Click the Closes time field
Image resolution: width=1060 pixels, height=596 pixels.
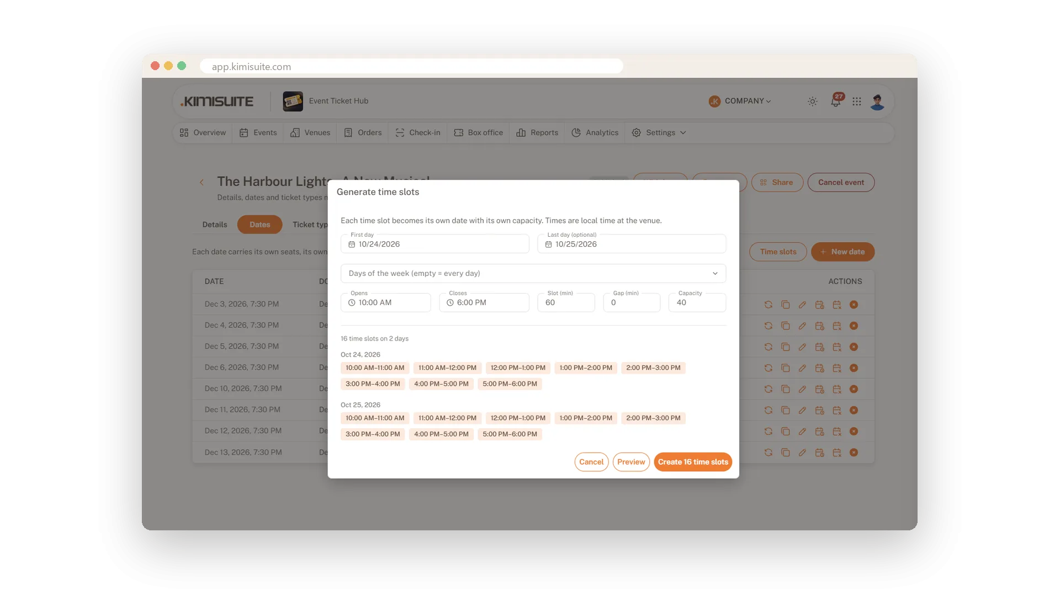click(484, 303)
